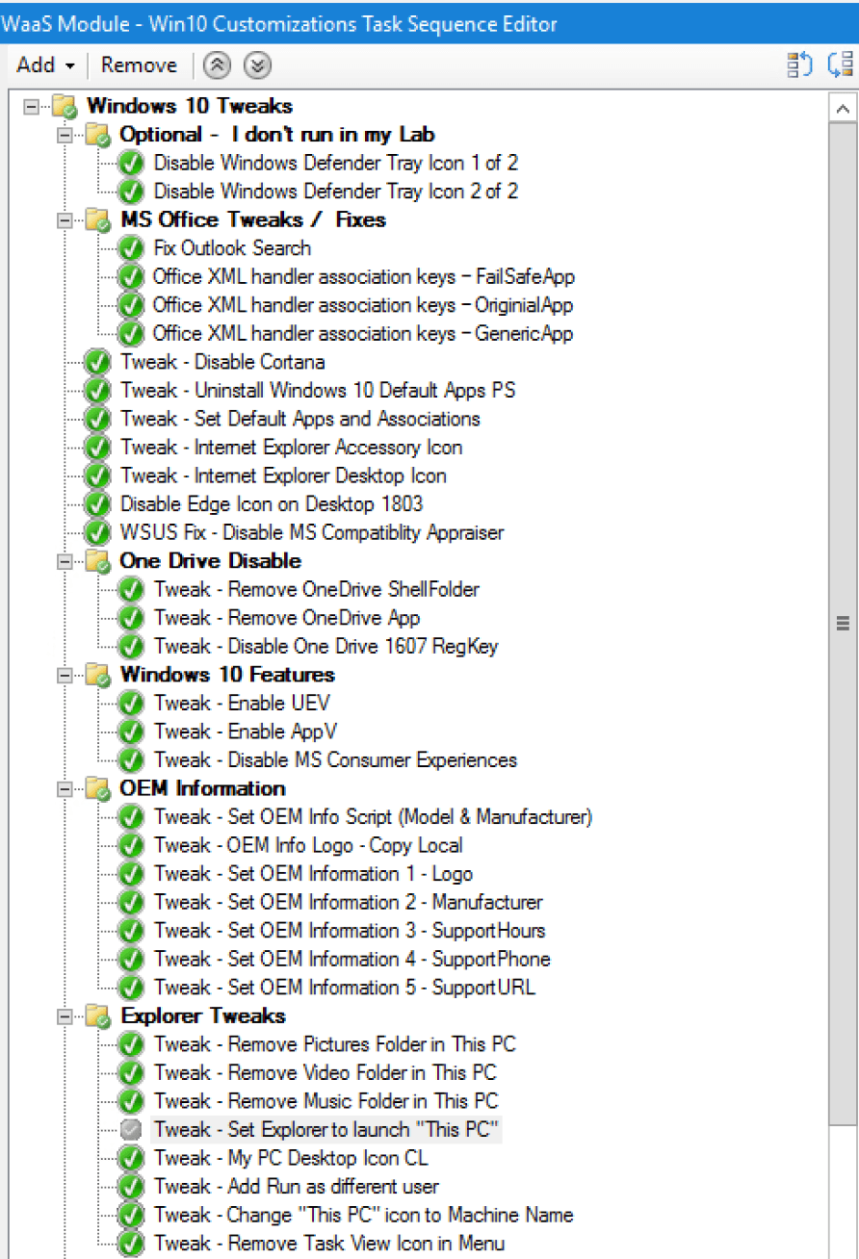
Task: Click the circular down-chevron move down icon
Action: click(x=255, y=65)
